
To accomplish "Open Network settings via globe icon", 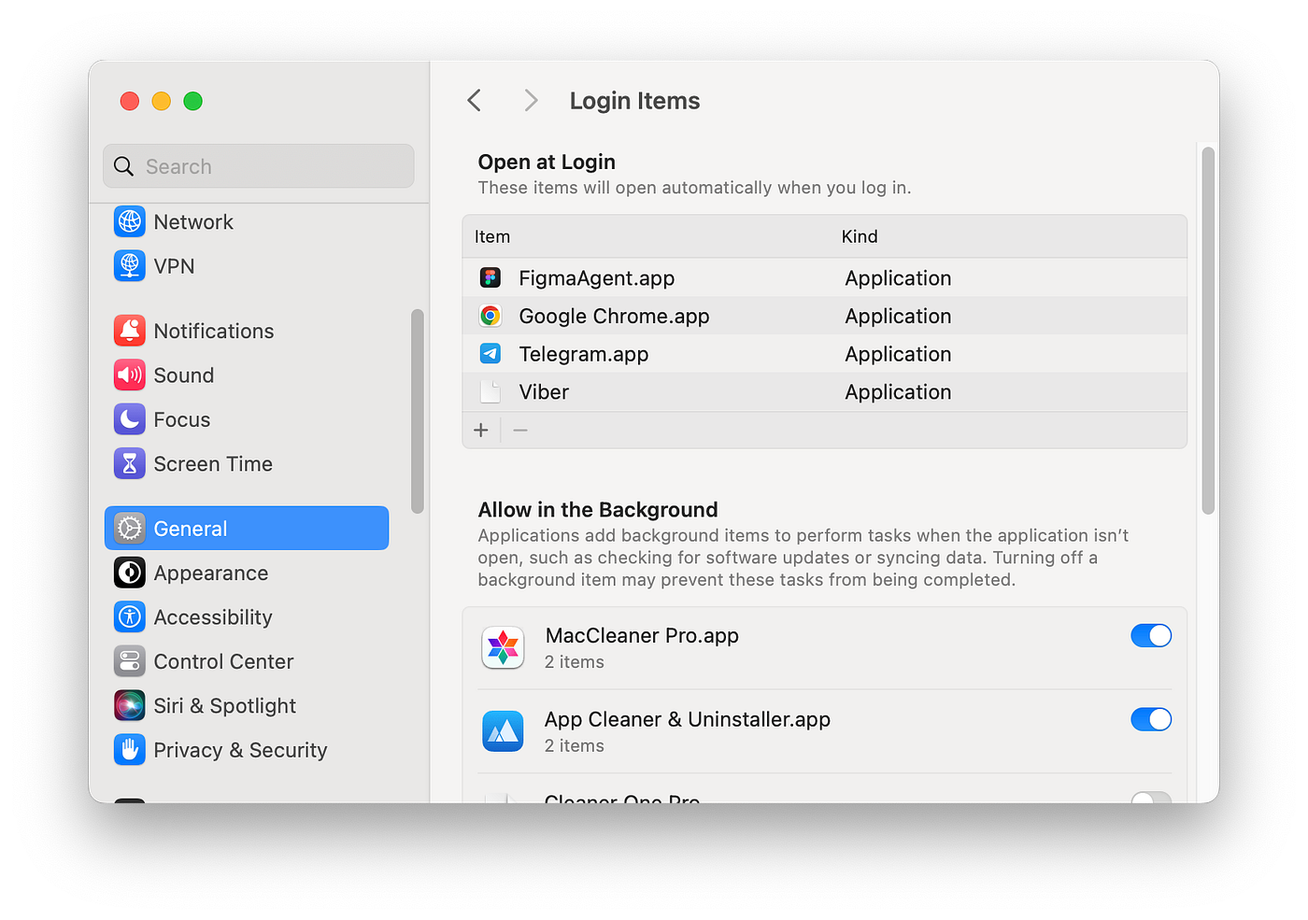I will (130, 221).
